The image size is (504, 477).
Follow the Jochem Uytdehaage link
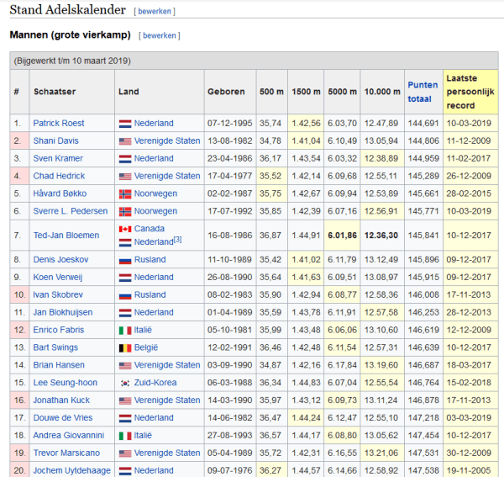[x=71, y=470]
